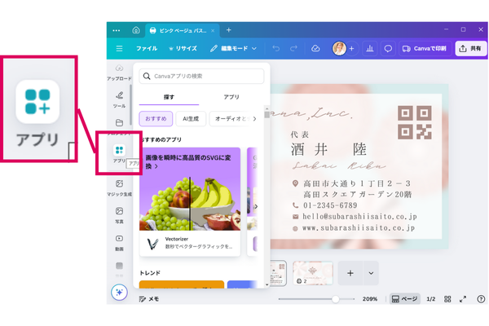The image size is (489, 326).
Task: Click the cloud save status icon
Action: point(315,49)
